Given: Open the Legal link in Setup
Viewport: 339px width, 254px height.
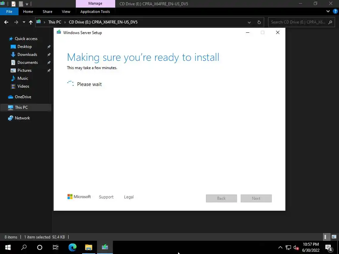Looking at the screenshot, I should pos(129,197).
